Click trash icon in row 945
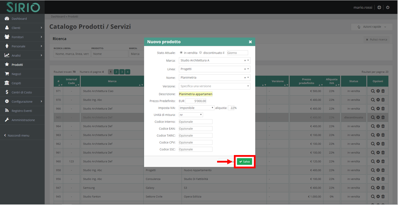The image size is (398, 205). (x=383, y=197)
